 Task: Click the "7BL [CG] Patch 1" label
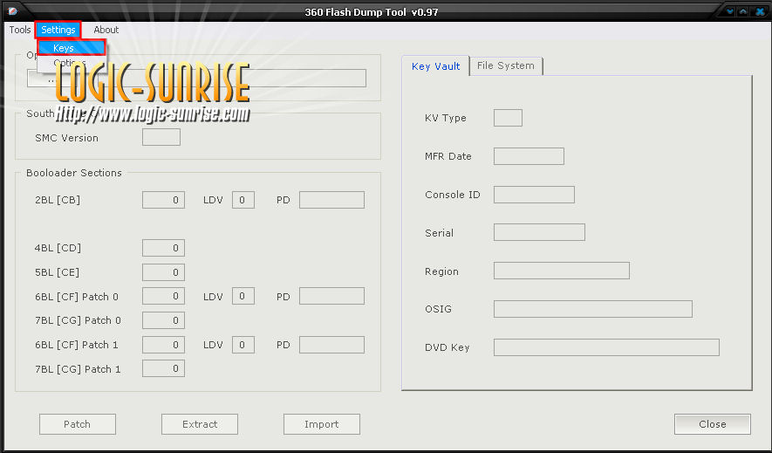[78, 369]
